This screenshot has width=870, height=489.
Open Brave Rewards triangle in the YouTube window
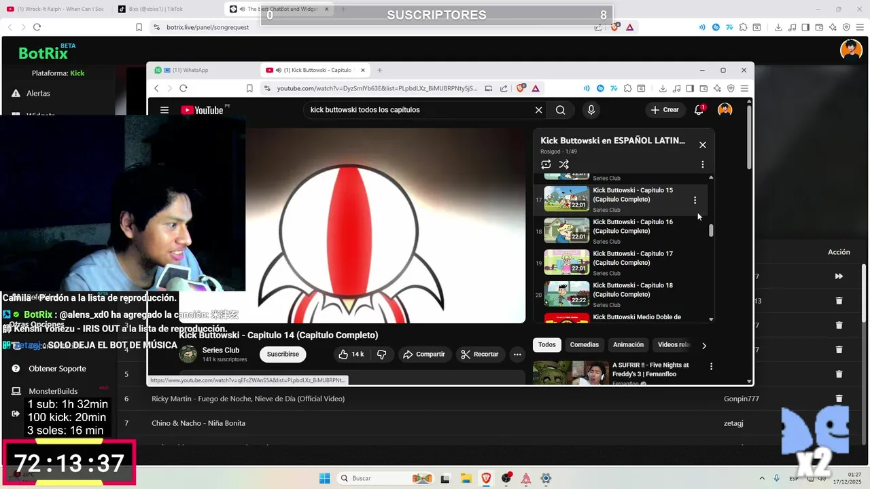(x=536, y=88)
